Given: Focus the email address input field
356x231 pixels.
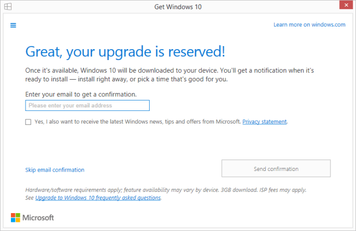Looking at the screenshot, I should tap(87, 105).
